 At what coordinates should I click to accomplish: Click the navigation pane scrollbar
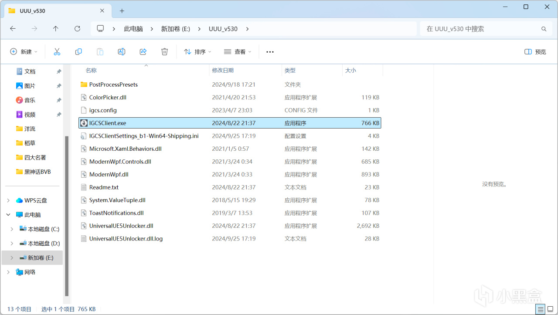(x=67, y=216)
